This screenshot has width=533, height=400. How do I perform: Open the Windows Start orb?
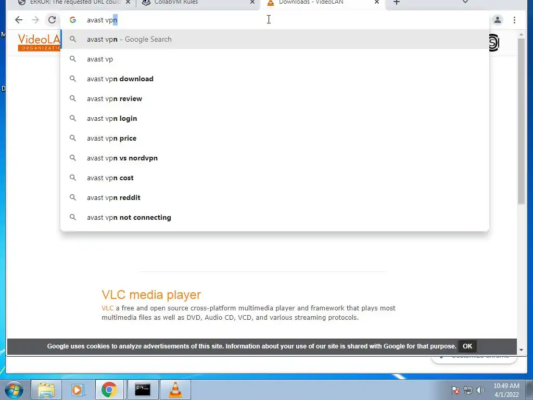(14, 390)
